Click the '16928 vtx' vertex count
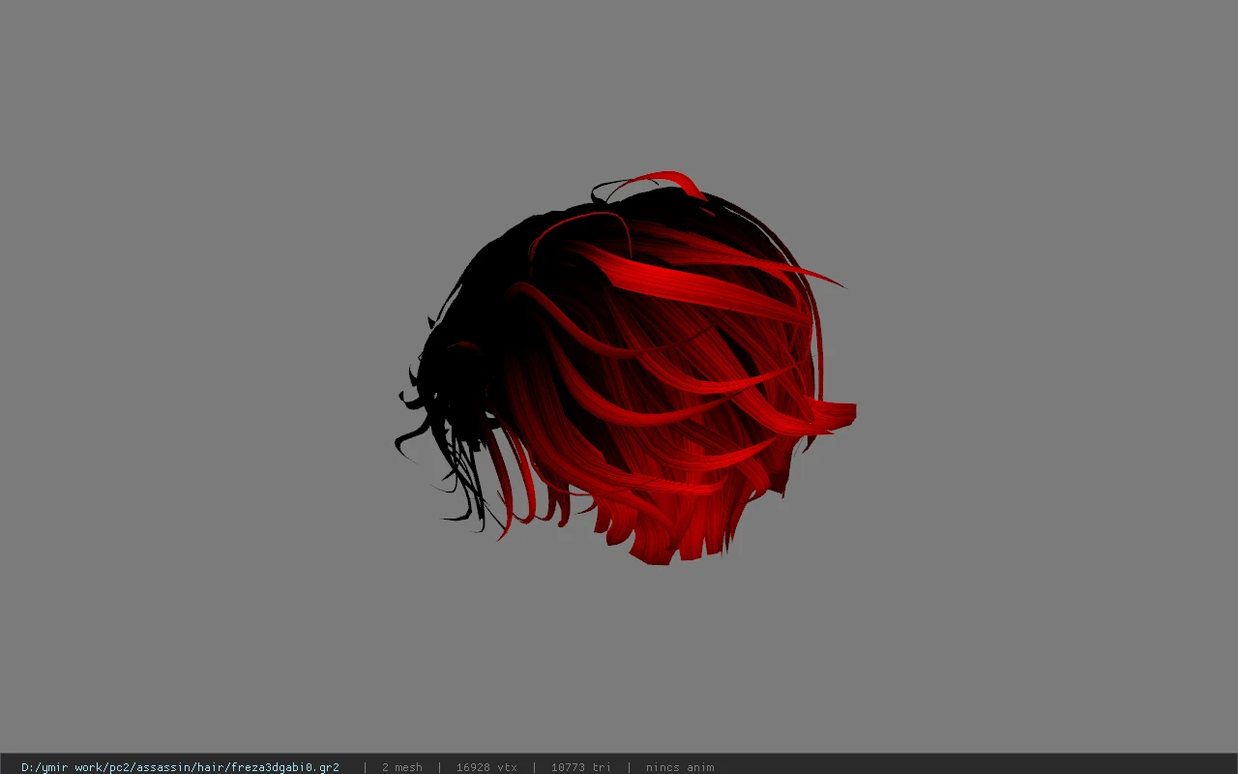Image resolution: width=1238 pixels, height=774 pixels. point(486,767)
